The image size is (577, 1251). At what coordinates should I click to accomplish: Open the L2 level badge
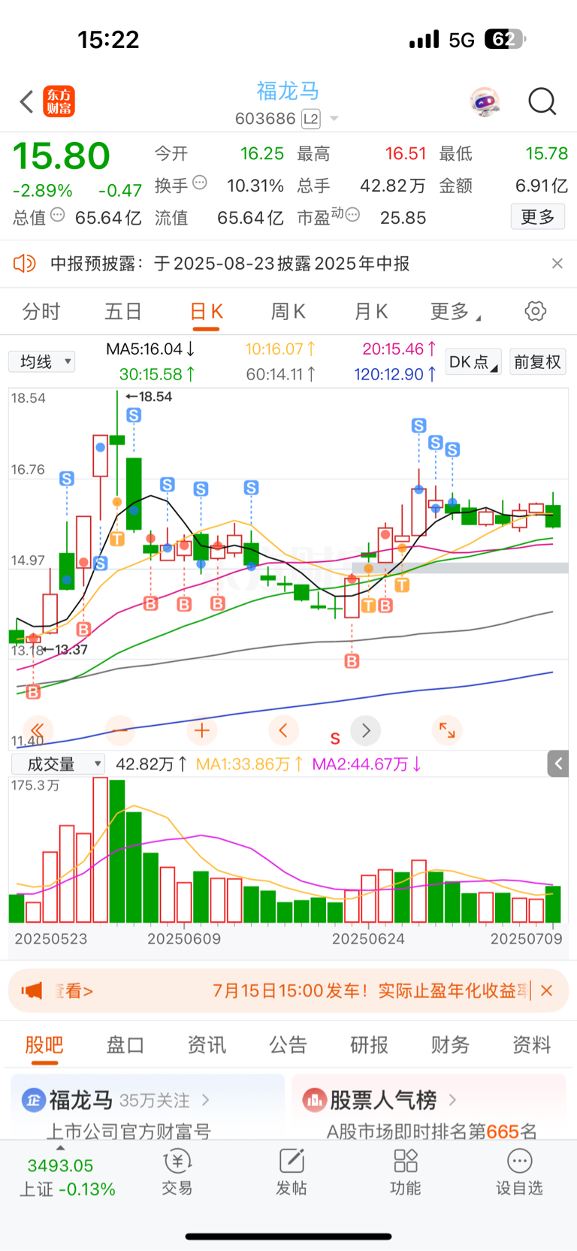pos(311,119)
